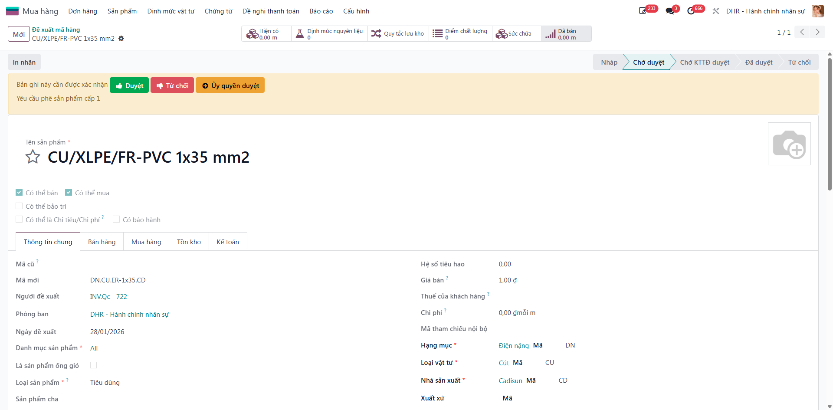Open Danh mục sản phẩm All field
Viewport: 833px width, 410px height.
point(94,348)
